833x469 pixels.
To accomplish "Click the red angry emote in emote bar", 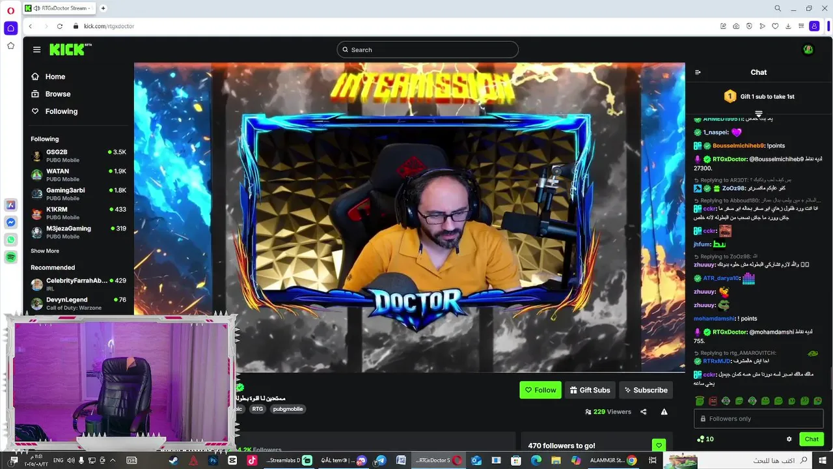I will (x=713, y=401).
